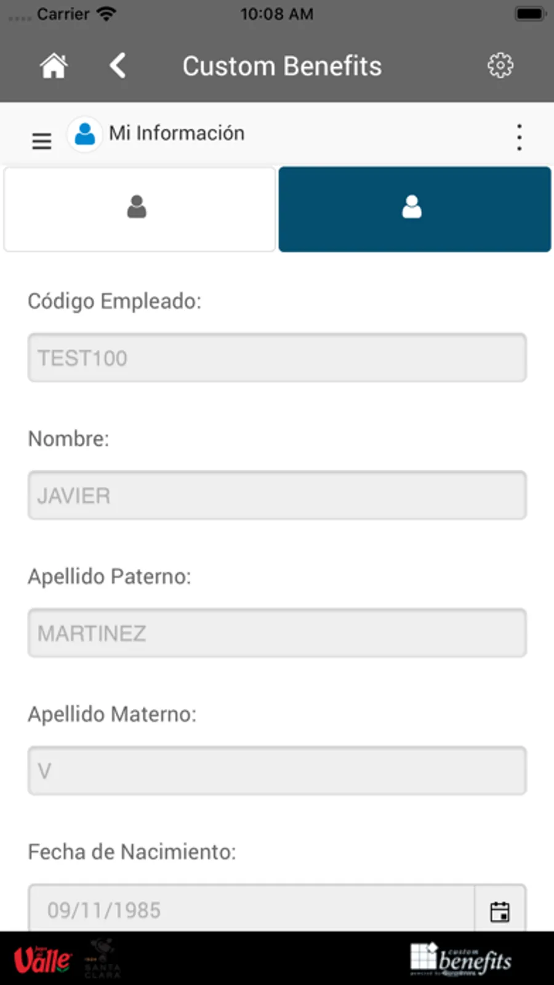This screenshot has height=985, width=554.
Task: Tap the del Valle logo
Action: [x=42, y=960]
